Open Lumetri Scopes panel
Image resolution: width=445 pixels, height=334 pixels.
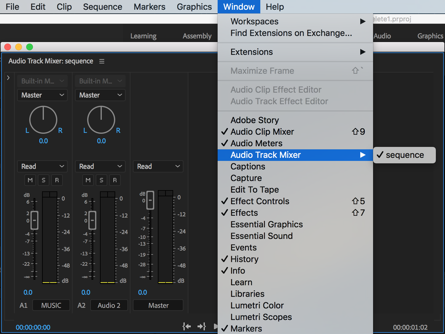coord(295,317)
